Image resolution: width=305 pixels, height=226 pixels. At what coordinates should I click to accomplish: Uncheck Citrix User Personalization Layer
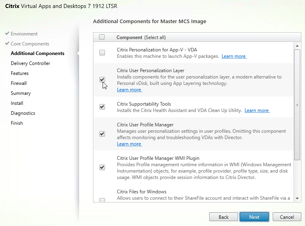(x=102, y=80)
